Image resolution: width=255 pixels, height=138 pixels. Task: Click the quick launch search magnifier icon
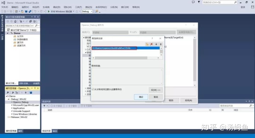click(235, 2)
